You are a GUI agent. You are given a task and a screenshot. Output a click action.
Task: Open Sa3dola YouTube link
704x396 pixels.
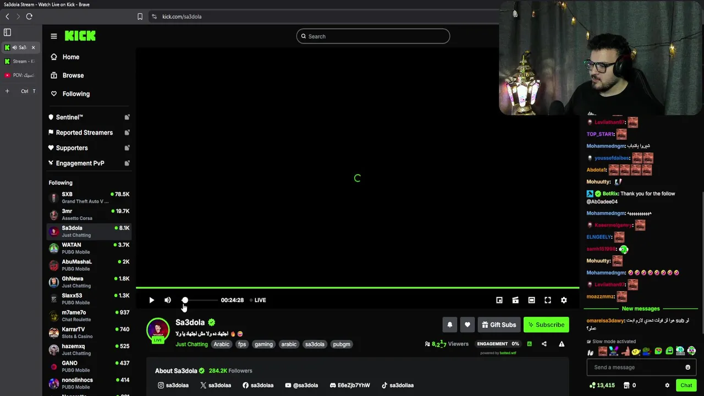[x=301, y=386]
